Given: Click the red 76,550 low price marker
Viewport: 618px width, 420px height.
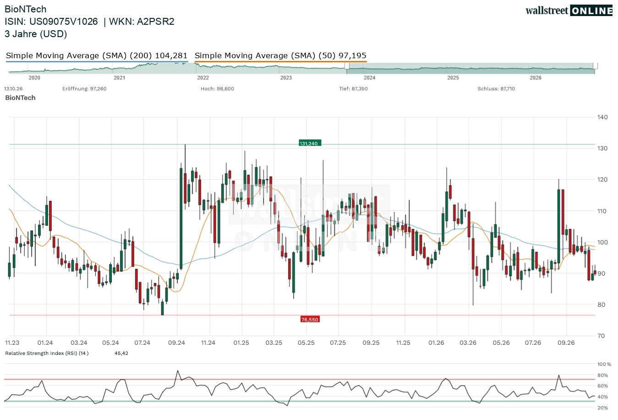Looking at the screenshot, I should [x=310, y=320].
